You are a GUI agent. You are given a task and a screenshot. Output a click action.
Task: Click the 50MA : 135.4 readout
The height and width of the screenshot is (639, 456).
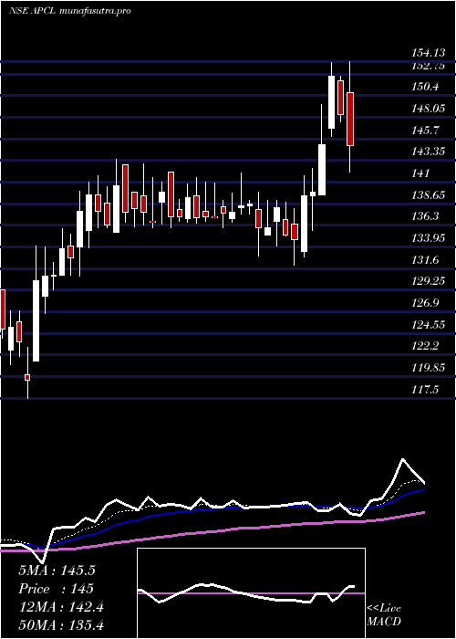tap(61, 625)
